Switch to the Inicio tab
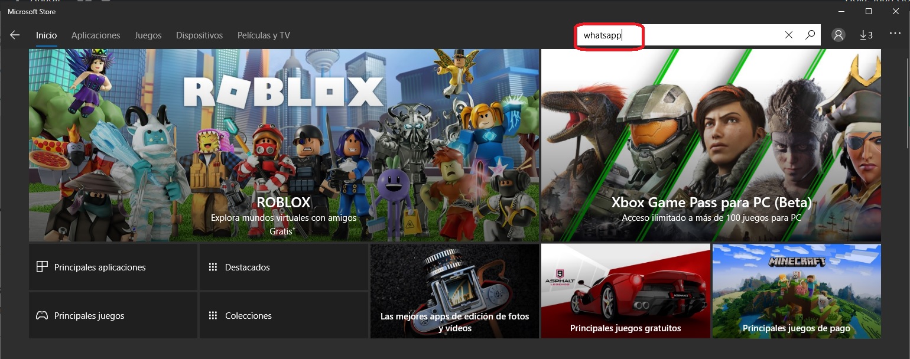Image resolution: width=910 pixels, height=359 pixels. [46, 35]
